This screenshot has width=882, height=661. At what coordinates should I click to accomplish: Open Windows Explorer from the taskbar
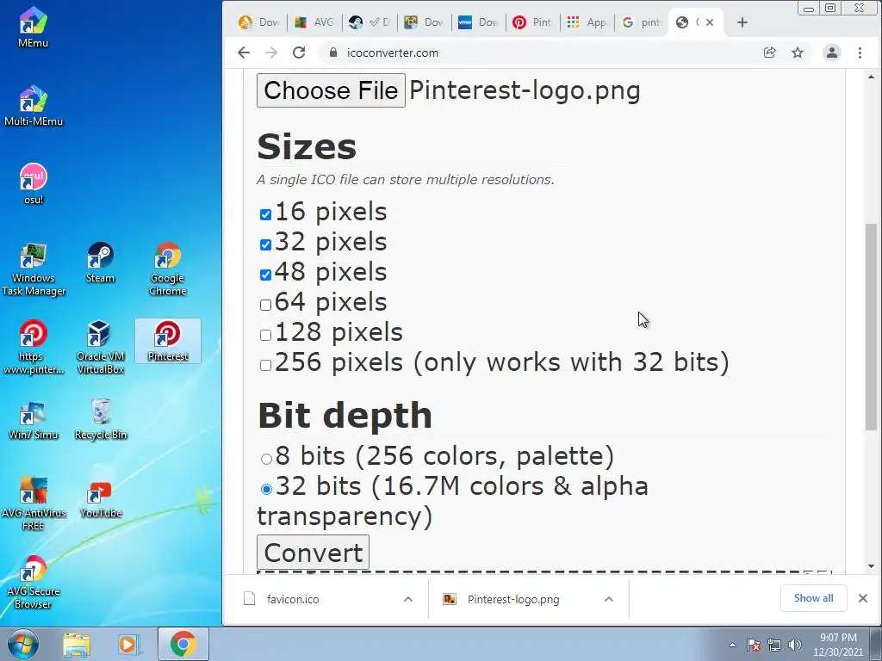tap(77, 644)
